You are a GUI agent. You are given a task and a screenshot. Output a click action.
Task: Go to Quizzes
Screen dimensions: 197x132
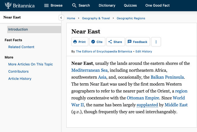130,5
